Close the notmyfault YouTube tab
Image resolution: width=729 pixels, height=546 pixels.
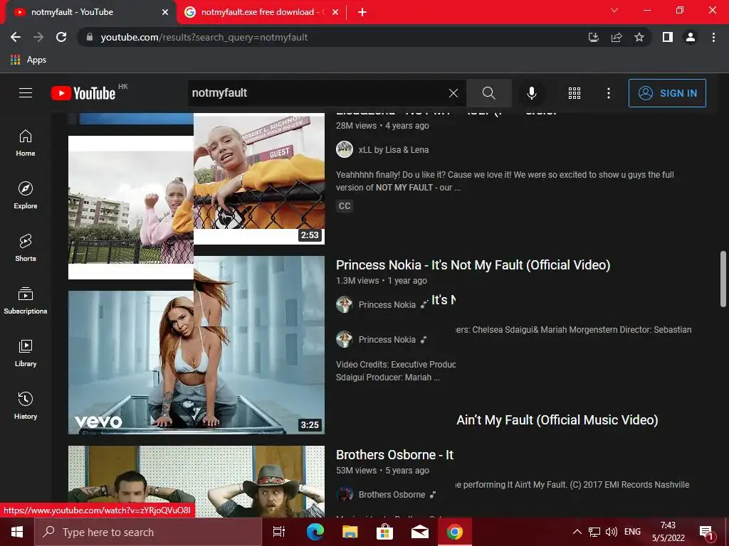tap(165, 13)
